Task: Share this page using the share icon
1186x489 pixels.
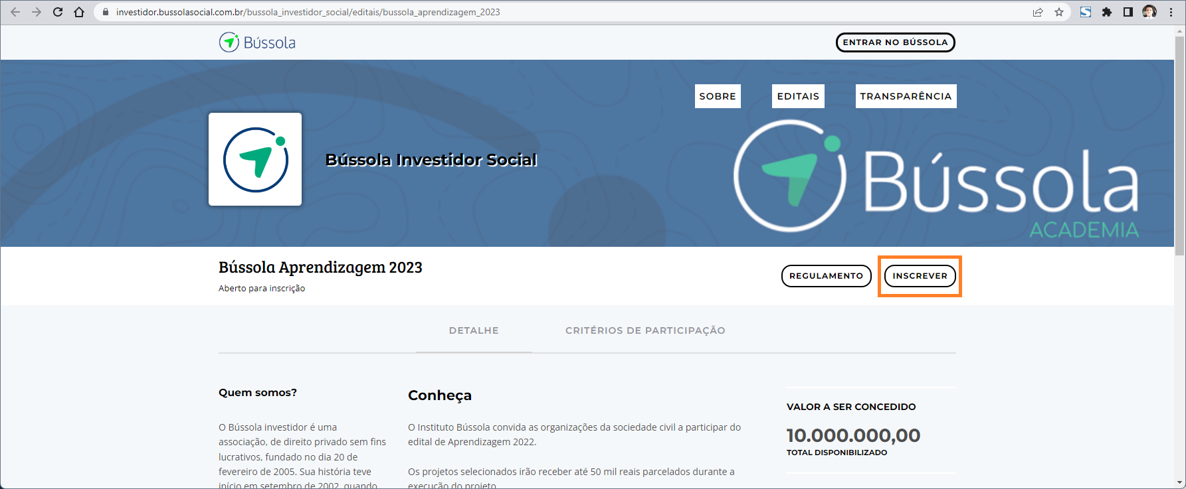Action: pyautogui.click(x=1038, y=12)
